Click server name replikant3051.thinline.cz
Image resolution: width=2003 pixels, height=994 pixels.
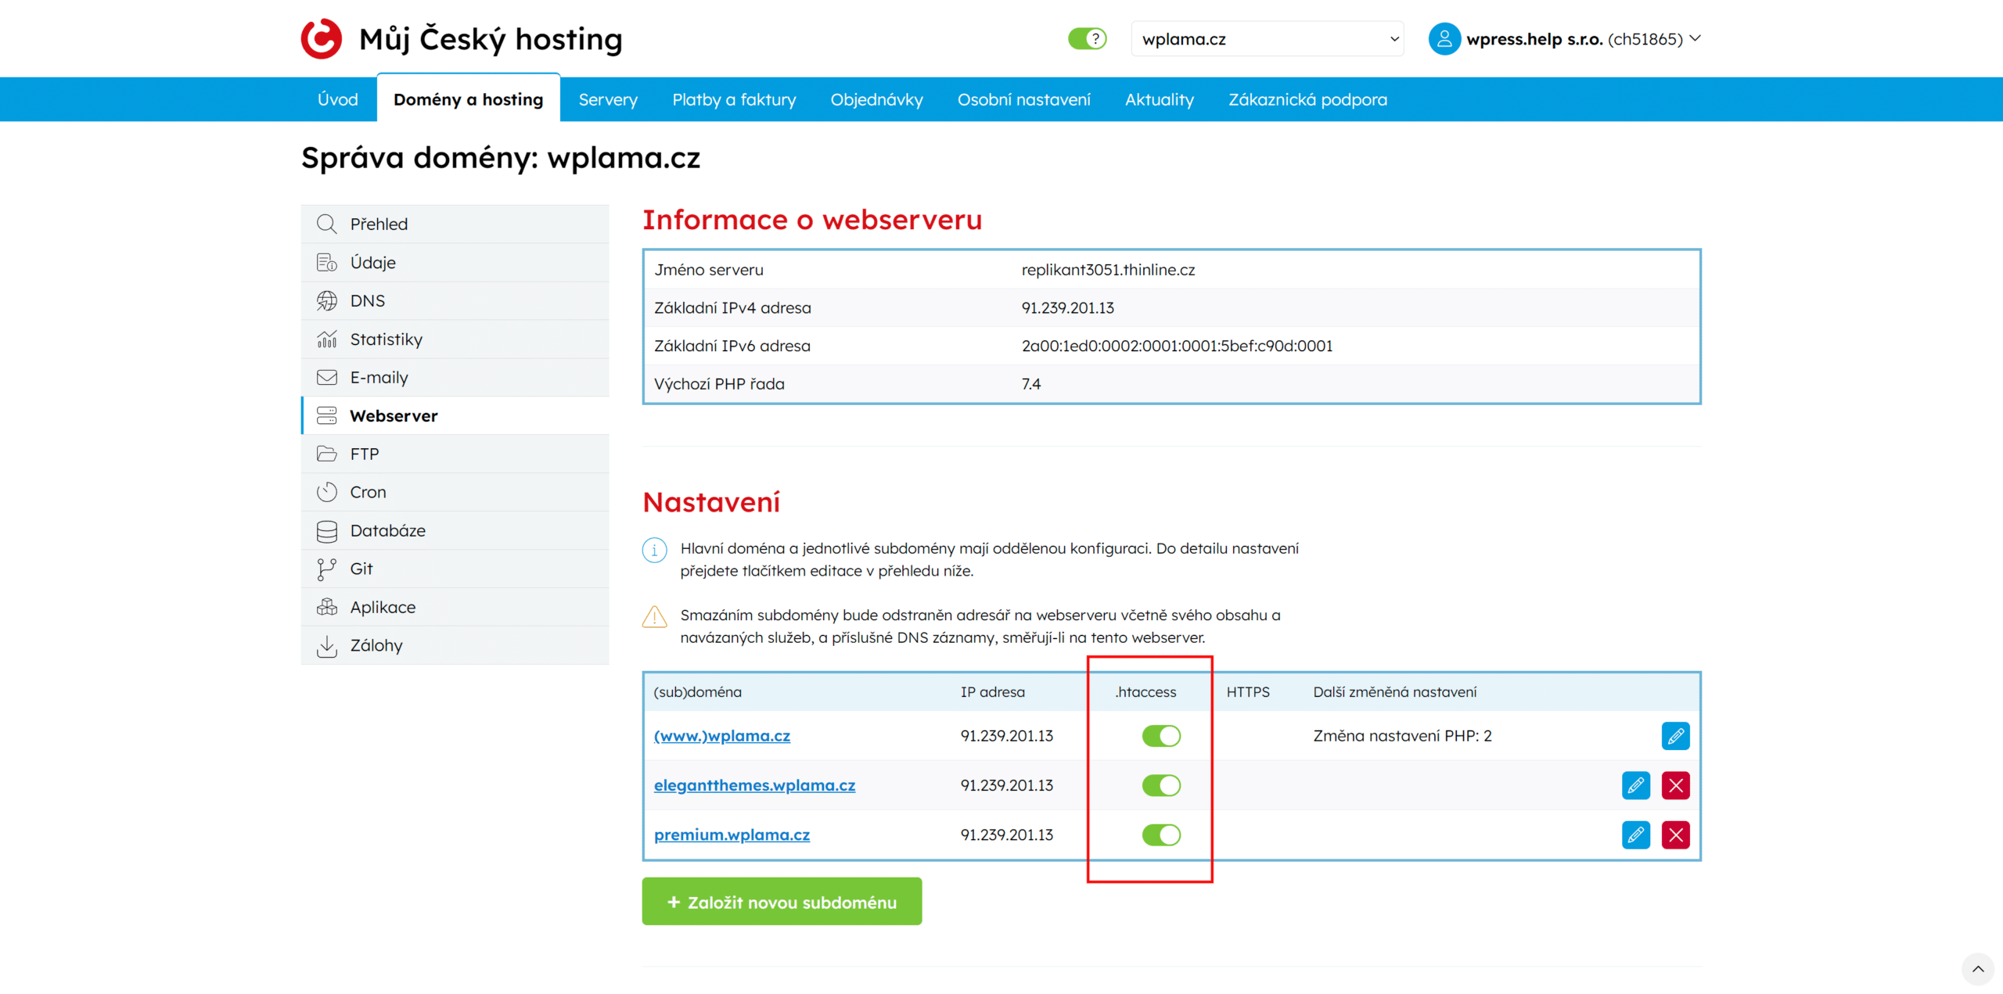point(1108,270)
